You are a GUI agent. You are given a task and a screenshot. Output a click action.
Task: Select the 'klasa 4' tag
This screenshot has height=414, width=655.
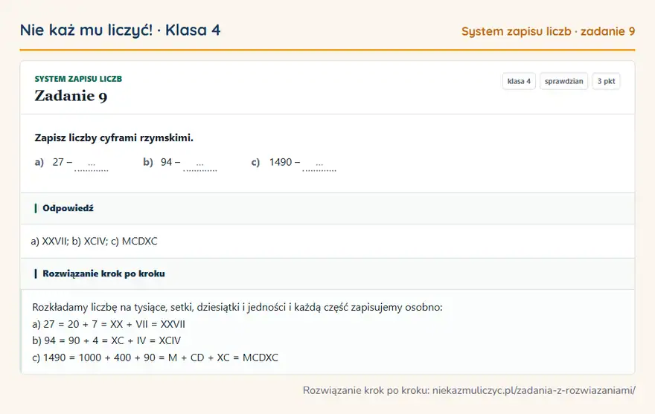coord(519,81)
